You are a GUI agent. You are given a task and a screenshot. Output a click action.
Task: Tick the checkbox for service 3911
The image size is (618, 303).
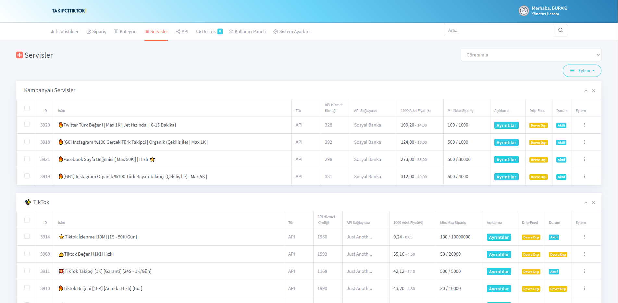[27, 271]
